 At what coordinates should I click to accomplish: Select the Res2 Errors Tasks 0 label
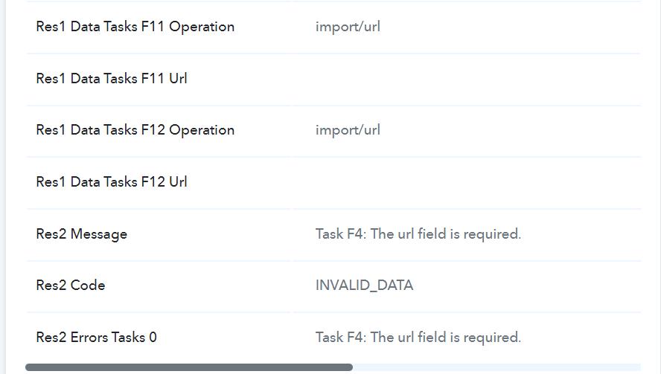tap(96, 337)
